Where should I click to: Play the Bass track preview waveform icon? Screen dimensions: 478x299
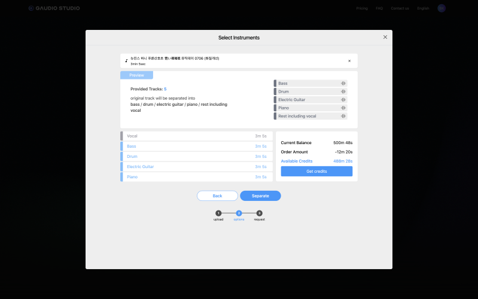tap(343, 83)
